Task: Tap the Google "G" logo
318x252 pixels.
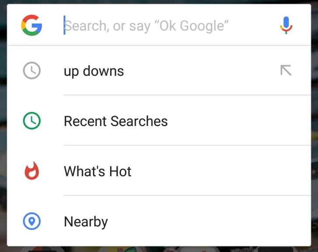Action: 31,25
